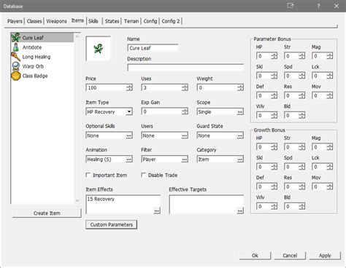
Task: Click the Effective Targets list box
Action: pyautogui.click(x=207, y=205)
